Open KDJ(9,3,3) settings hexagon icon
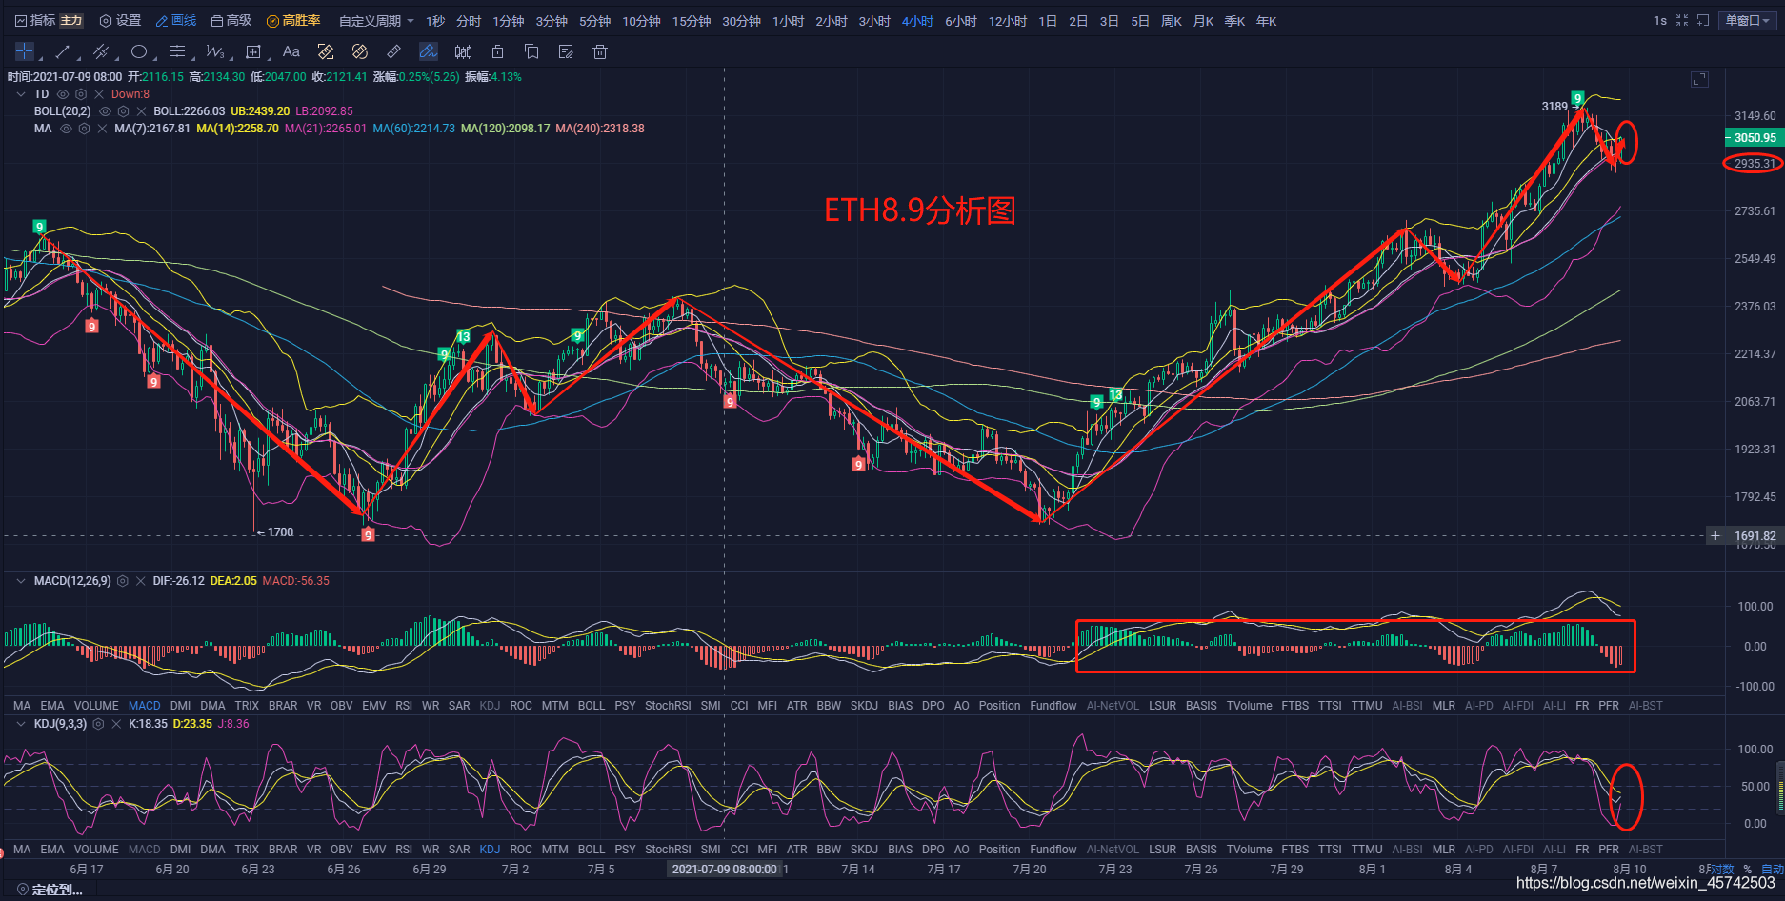This screenshot has width=1785, height=901. pyautogui.click(x=98, y=724)
